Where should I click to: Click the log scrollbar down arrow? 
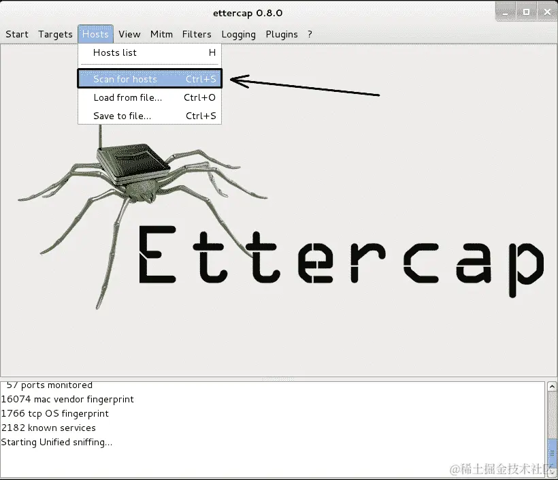point(552,473)
